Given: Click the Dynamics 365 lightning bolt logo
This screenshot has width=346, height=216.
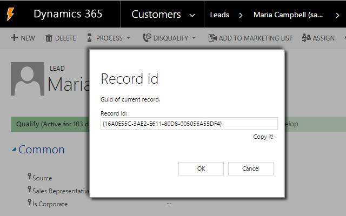Looking at the screenshot, I should [x=11, y=14].
